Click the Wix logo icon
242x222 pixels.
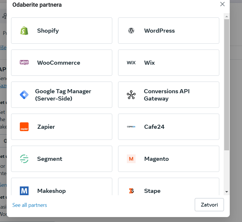point(131,63)
